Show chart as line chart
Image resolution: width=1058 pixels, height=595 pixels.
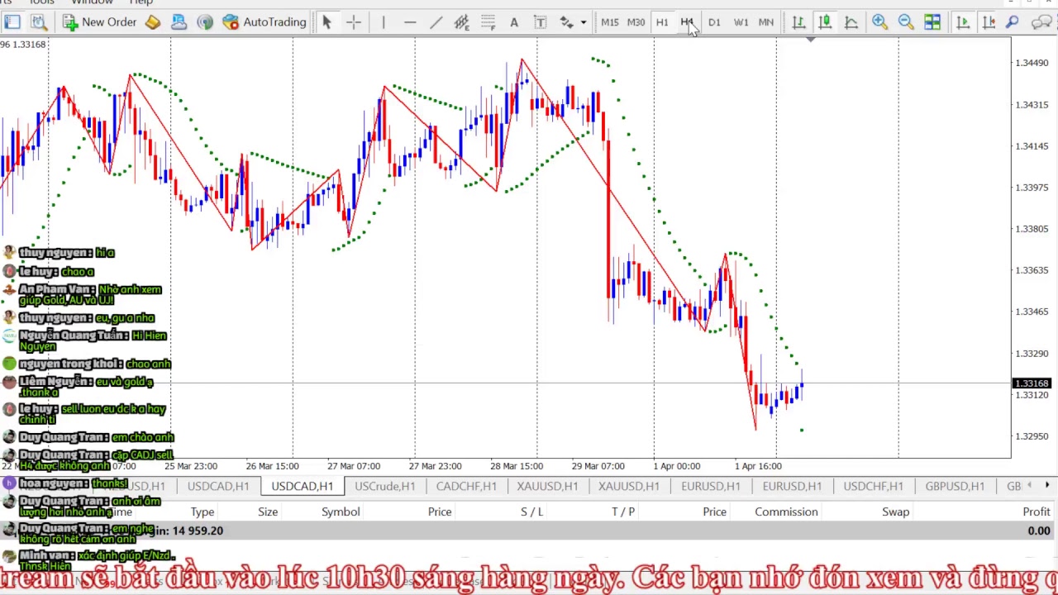pos(851,22)
